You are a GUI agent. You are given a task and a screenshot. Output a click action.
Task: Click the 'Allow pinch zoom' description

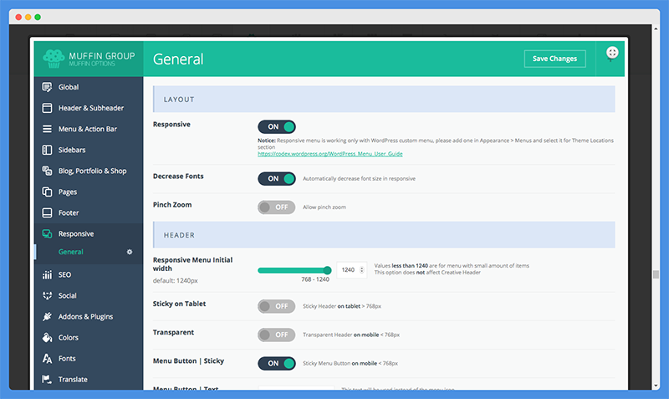[324, 207]
